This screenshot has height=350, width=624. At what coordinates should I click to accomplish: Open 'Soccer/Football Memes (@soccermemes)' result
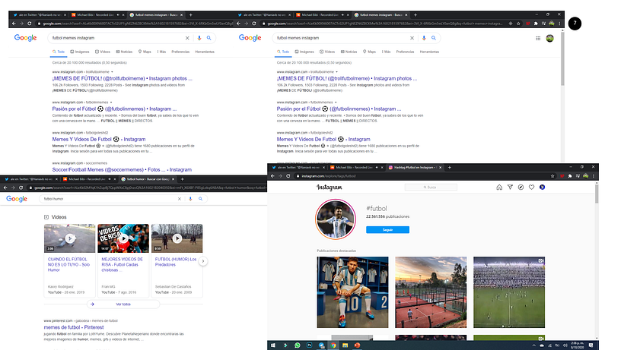click(122, 169)
